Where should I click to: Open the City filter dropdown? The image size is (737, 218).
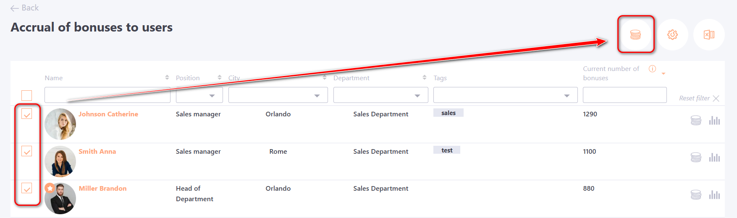click(278, 95)
